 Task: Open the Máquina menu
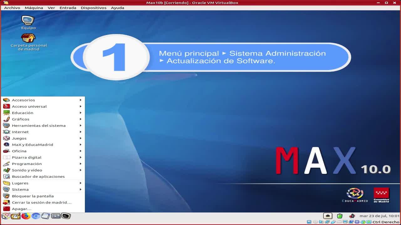click(x=34, y=8)
